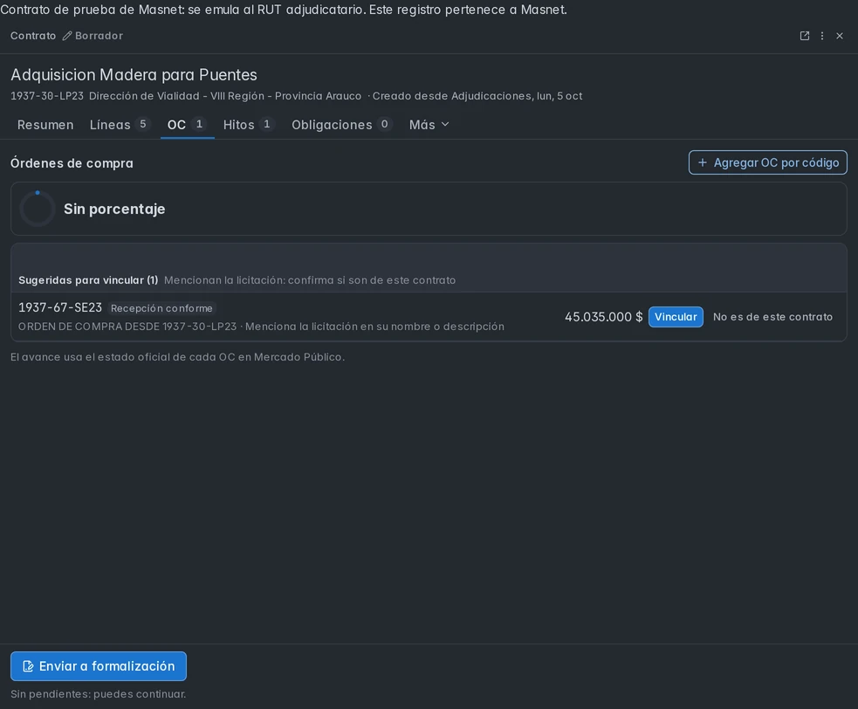The width and height of the screenshot is (858, 709).
Task: Open the Hitos tab
Action: pos(249,125)
